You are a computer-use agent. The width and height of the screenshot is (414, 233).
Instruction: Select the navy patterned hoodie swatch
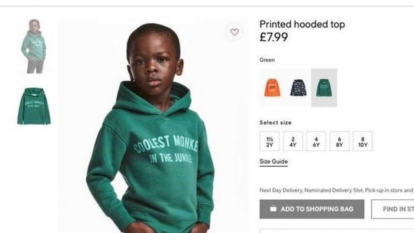click(x=298, y=88)
